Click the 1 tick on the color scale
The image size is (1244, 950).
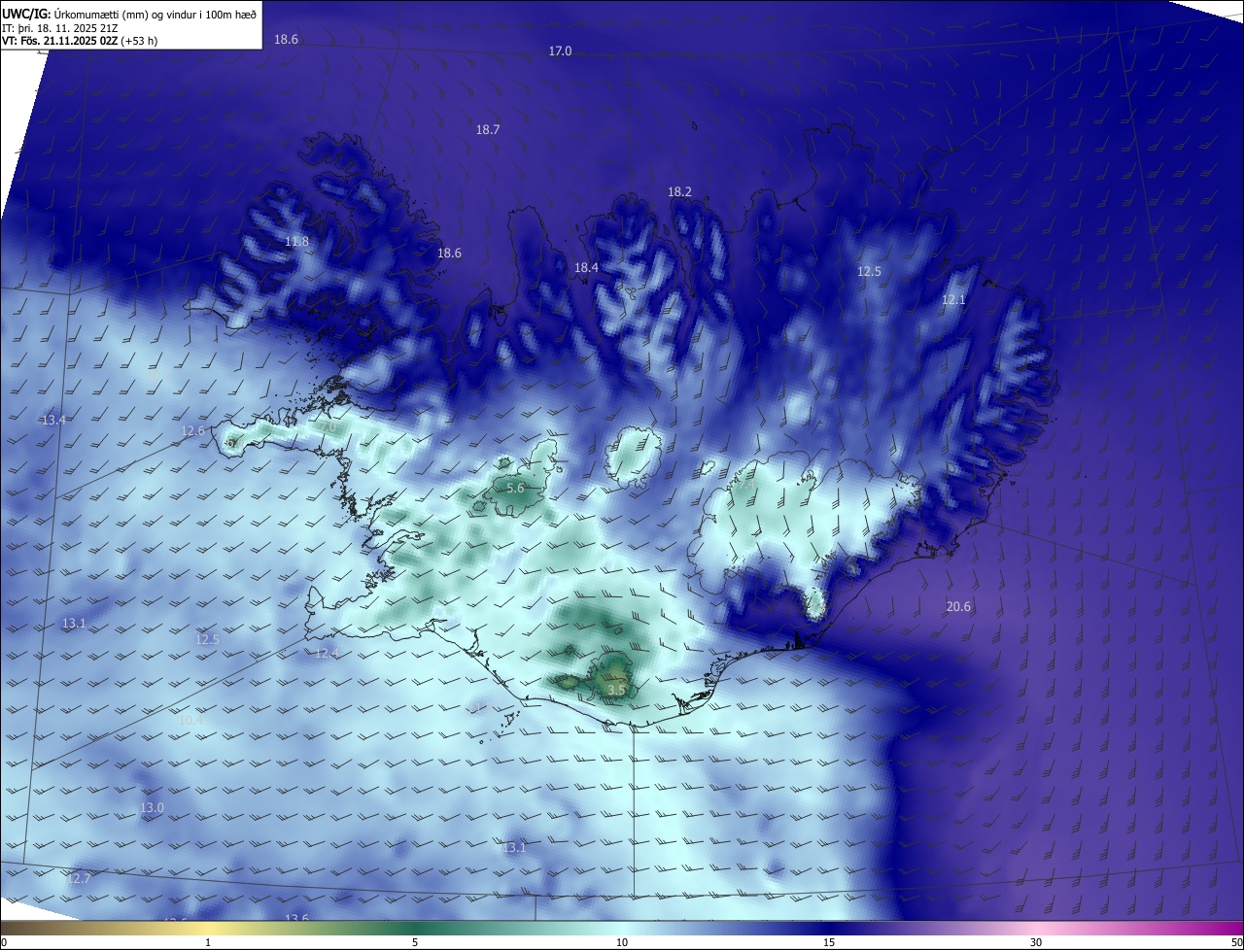(208, 942)
